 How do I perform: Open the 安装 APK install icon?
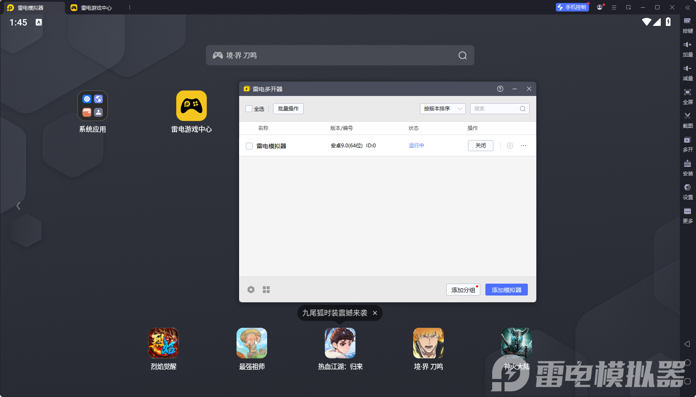[x=687, y=164]
